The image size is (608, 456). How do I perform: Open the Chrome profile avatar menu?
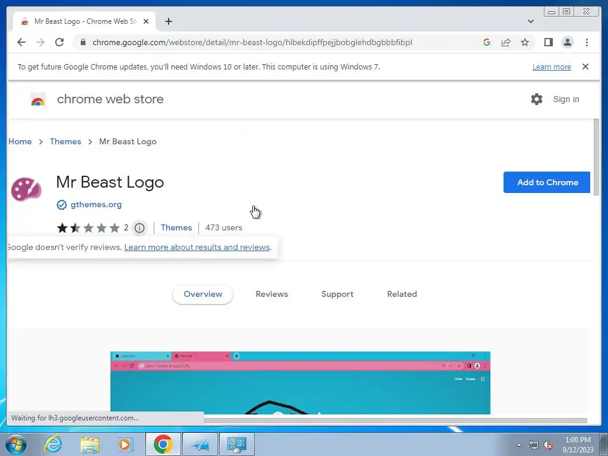567,42
